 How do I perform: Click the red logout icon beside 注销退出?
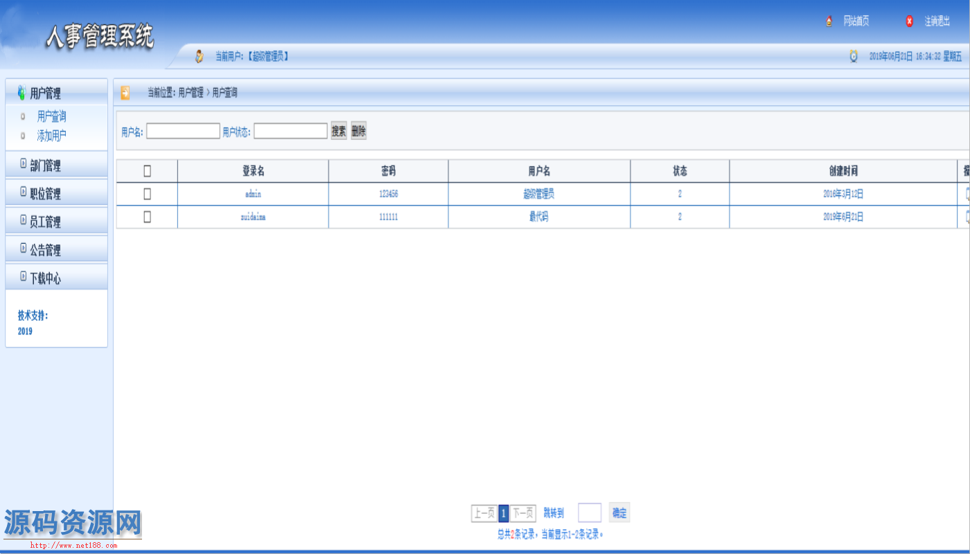909,21
